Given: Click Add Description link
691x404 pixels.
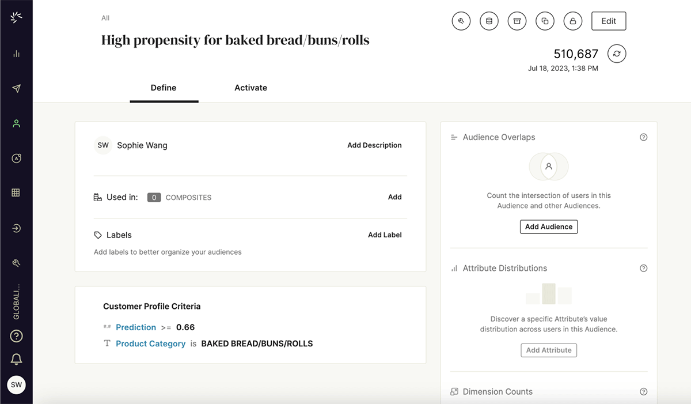Looking at the screenshot, I should click(x=374, y=145).
